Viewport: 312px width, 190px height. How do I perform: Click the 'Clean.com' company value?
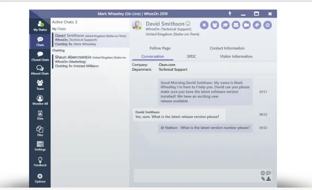click(x=167, y=65)
